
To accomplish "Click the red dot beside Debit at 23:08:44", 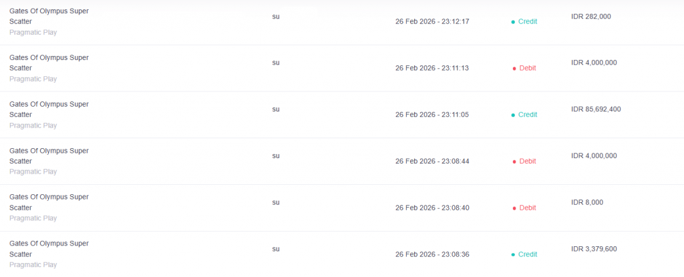I will coord(514,162).
